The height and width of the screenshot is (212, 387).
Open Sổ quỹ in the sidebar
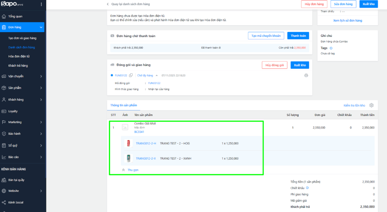tap(13, 145)
